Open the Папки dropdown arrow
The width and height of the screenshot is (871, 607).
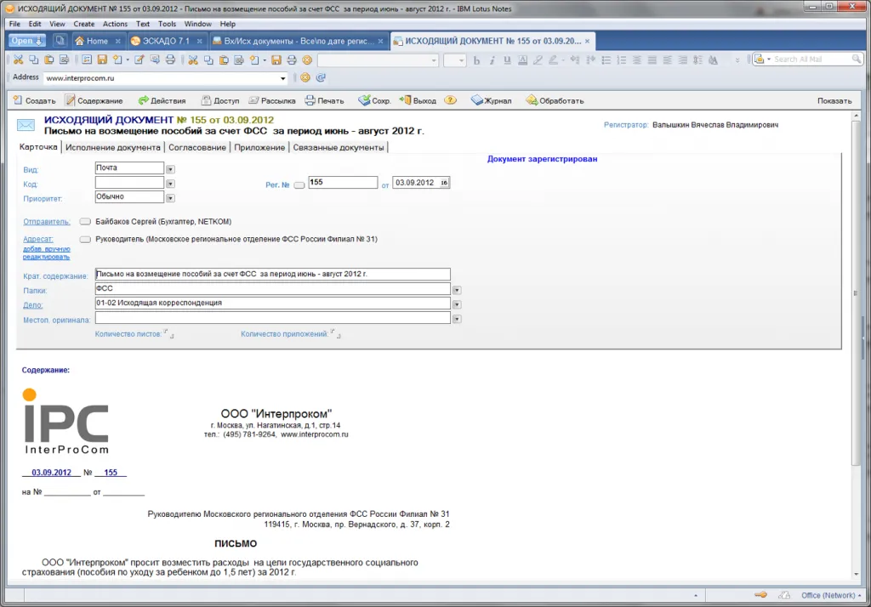[457, 290]
